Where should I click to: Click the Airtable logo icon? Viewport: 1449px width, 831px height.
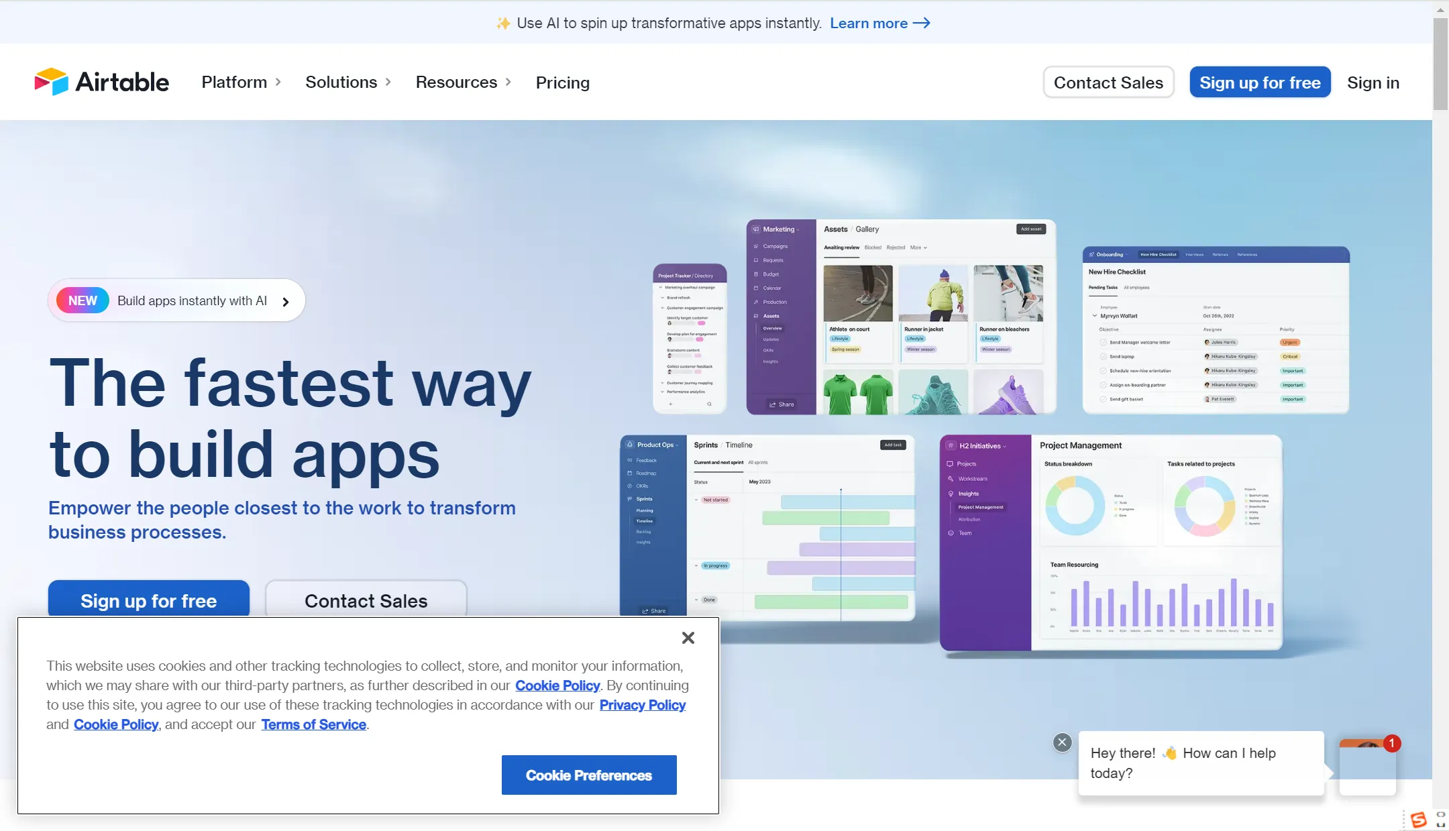point(51,82)
